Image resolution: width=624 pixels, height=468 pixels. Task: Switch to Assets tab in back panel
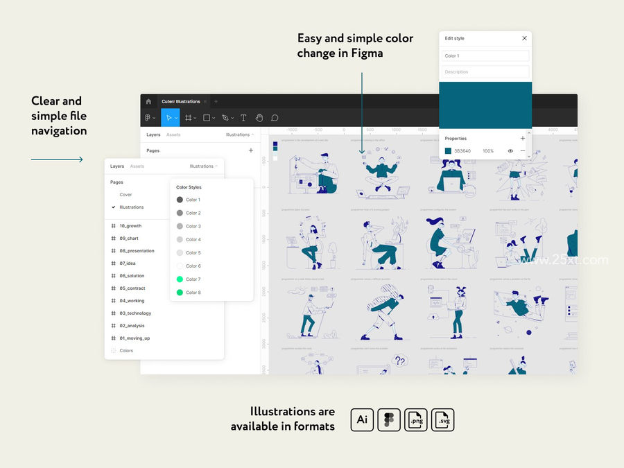[x=173, y=135]
